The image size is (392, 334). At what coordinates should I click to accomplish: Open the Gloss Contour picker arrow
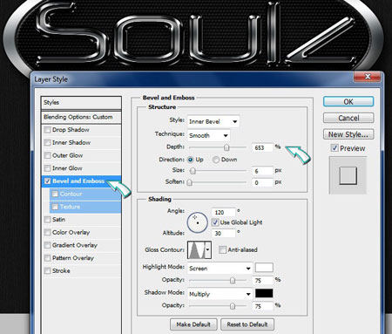[208, 249]
